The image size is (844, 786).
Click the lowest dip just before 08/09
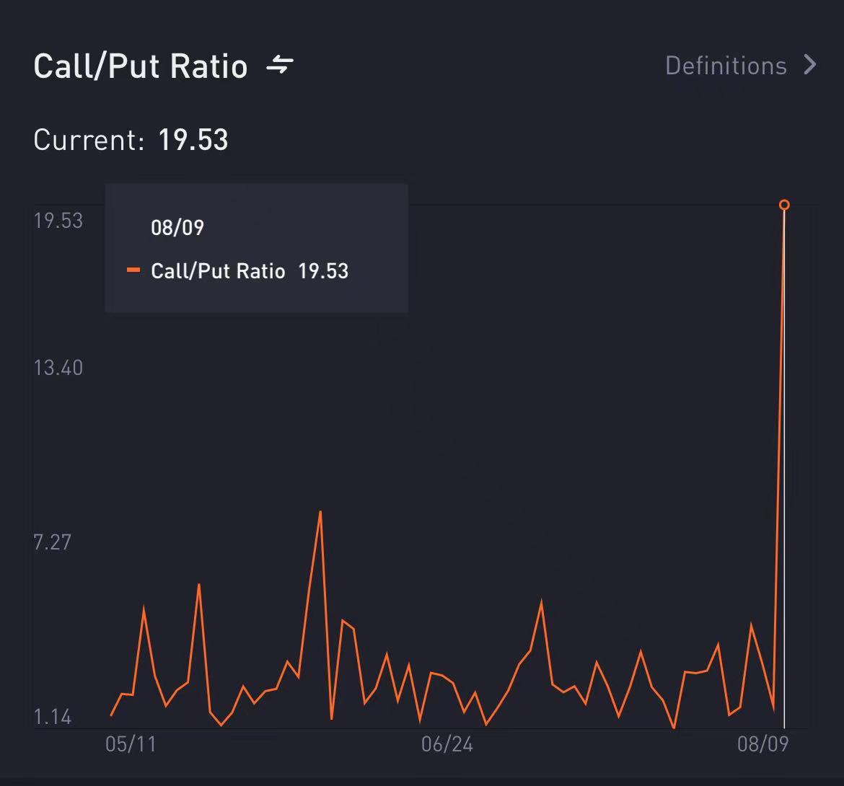coord(773,710)
